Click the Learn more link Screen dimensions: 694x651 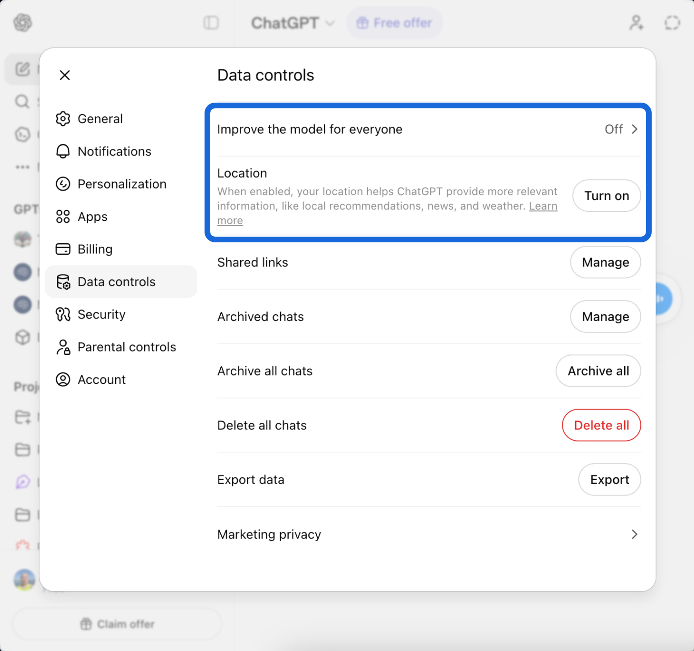(543, 206)
